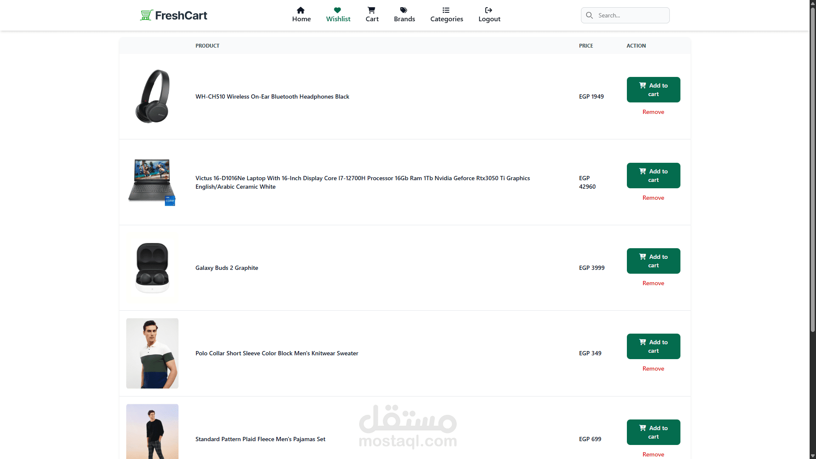Open the Brands page
This screenshot has width=816, height=459.
(x=404, y=19)
